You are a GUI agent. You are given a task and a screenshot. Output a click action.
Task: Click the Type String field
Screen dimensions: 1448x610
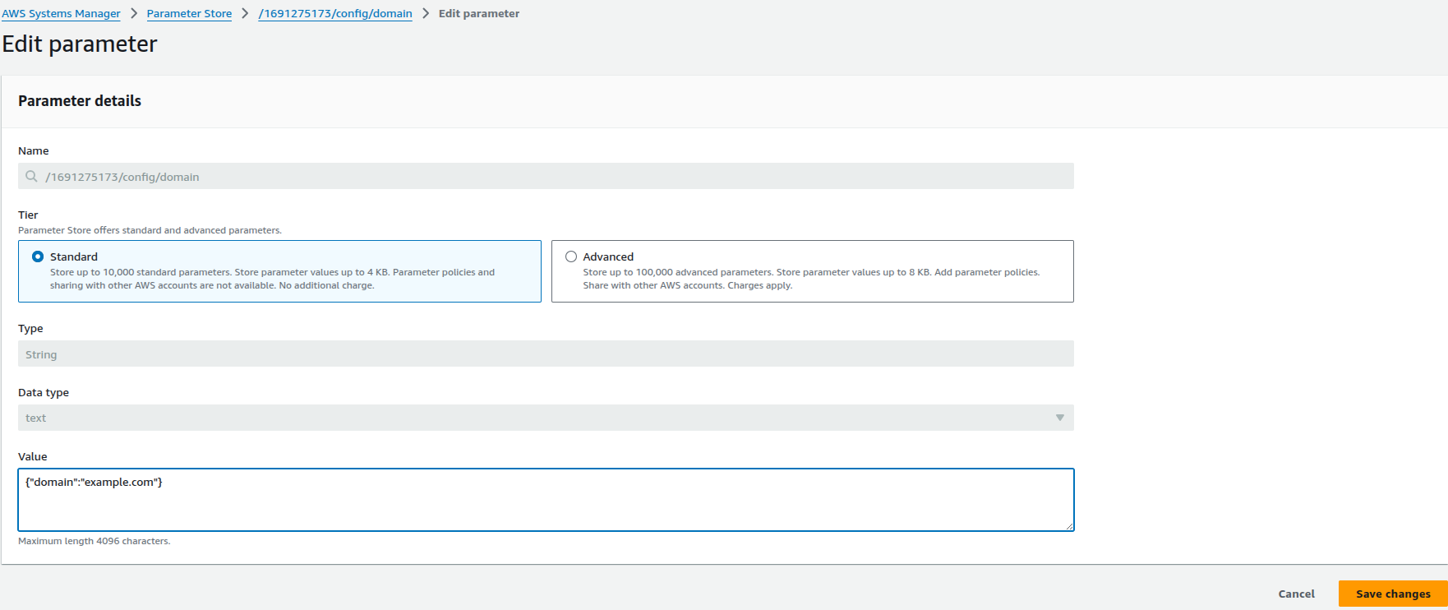pyautogui.click(x=546, y=354)
